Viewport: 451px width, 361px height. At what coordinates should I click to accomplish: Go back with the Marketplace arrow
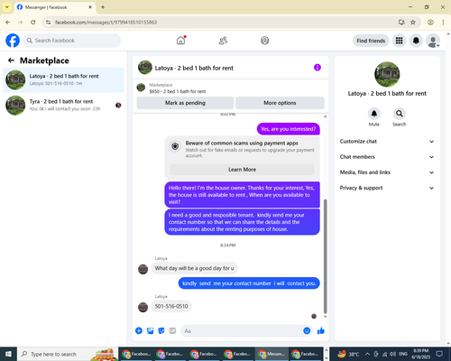click(x=11, y=60)
